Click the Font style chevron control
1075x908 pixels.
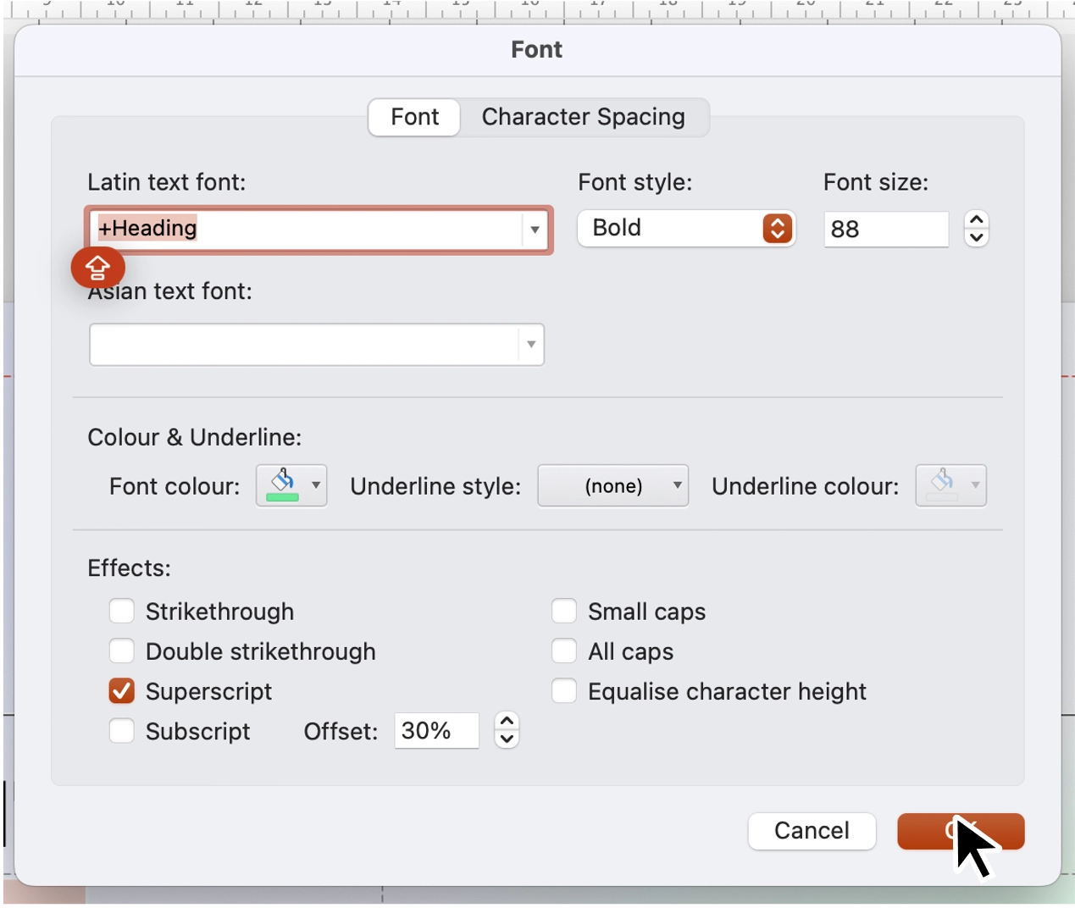776,228
